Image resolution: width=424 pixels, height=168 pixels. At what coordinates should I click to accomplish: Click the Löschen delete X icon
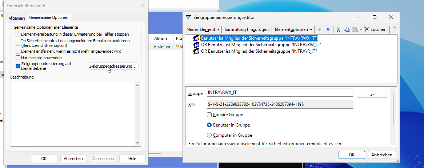(x=367, y=29)
